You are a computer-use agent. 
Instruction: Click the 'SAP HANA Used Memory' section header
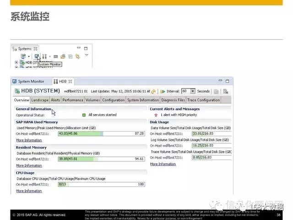coord(37,122)
